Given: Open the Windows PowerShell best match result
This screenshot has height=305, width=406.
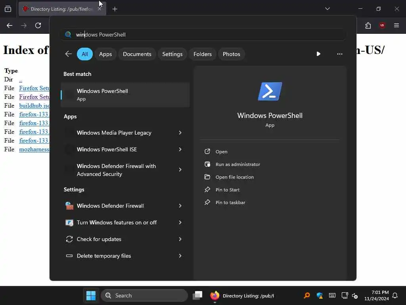Looking at the screenshot, I should point(125,95).
